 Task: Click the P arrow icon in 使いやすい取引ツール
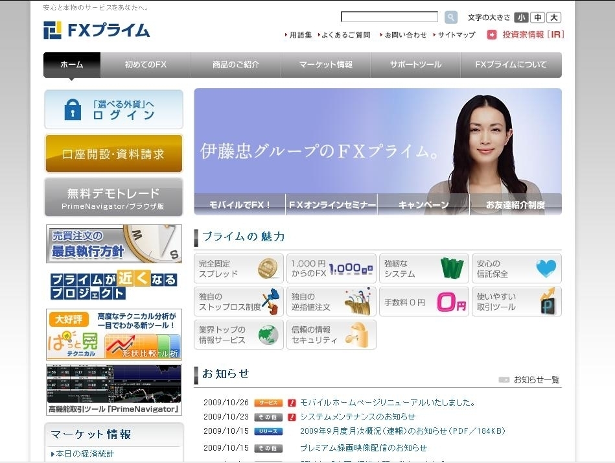(548, 302)
